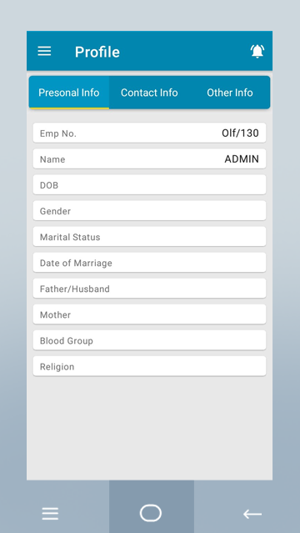300x533 pixels.
Task: Tap the Emp No. field row
Action: (149, 133)
